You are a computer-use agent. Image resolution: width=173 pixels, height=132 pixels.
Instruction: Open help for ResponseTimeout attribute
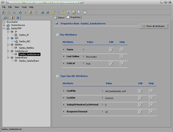pyautogui.click(x=151, y=112)
